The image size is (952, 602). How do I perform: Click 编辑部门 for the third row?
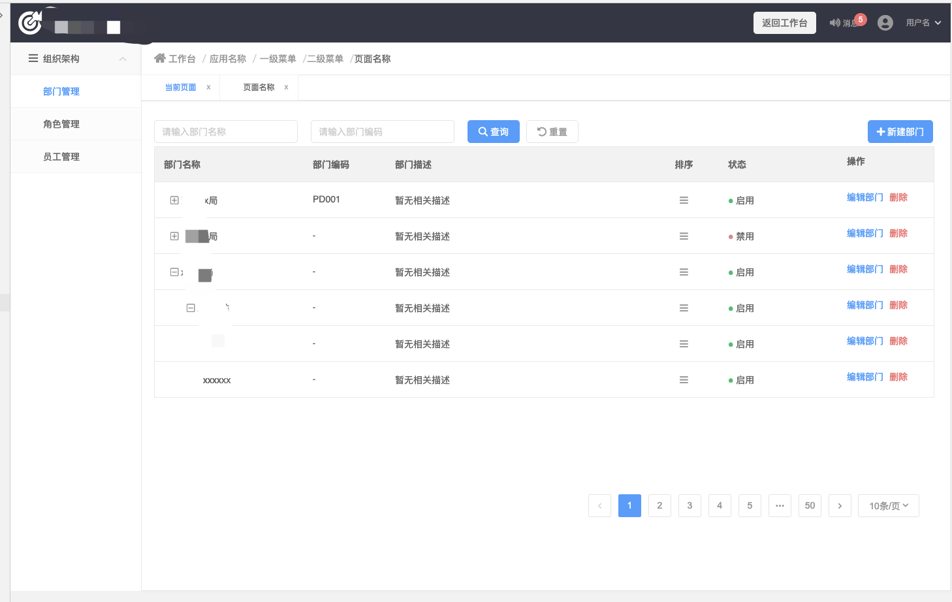pos(865,269)
